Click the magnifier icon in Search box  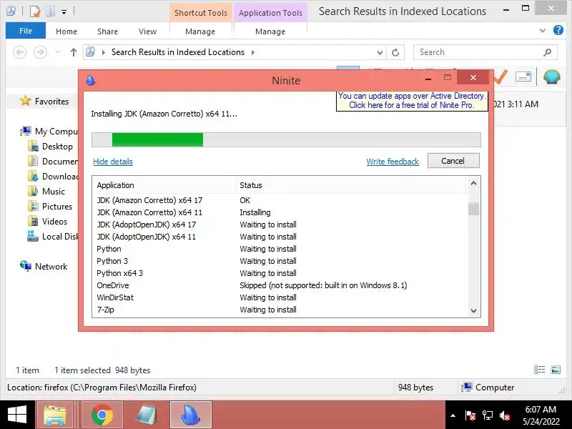(547, 52)
